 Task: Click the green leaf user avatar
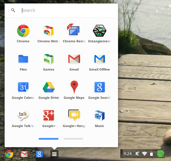tap(160, 154)
